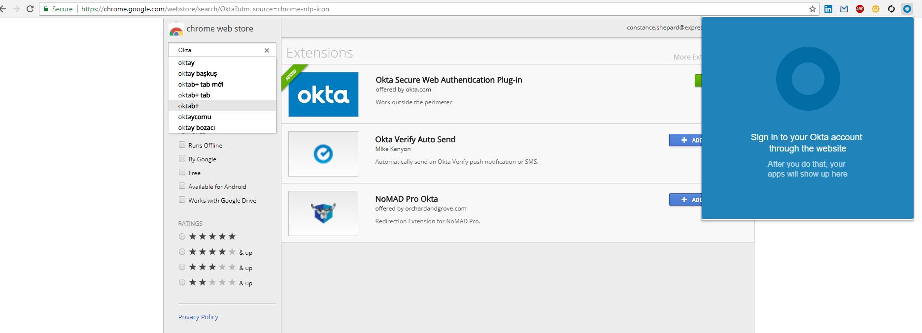
Task: Select the 'oktay bozacı' suggestion
Action: click(x=222, y=127)
